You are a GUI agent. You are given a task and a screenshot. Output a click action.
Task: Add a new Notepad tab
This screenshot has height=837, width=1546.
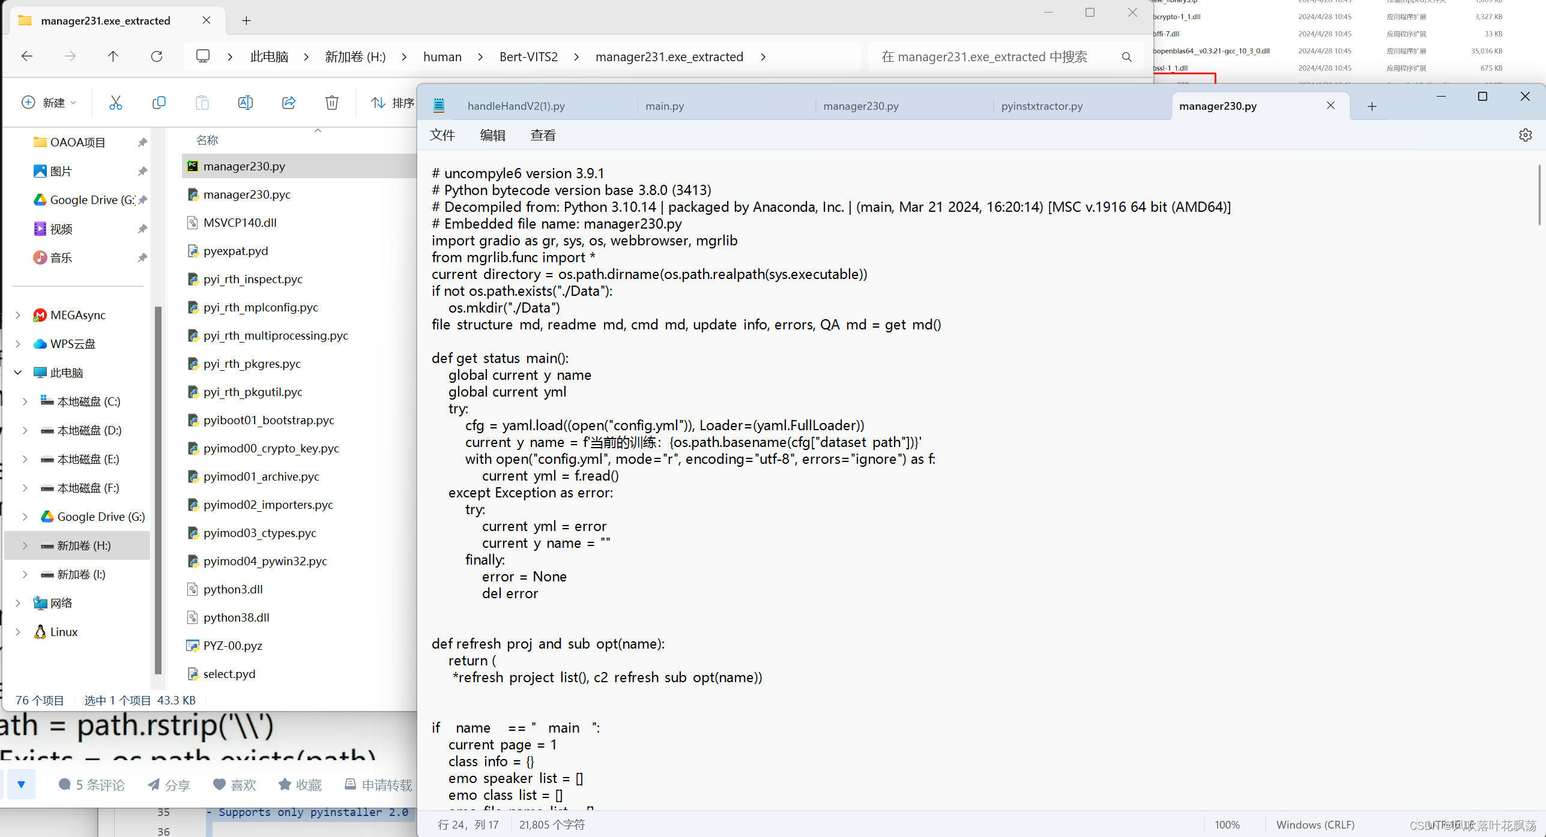(x=1372, y=106)
